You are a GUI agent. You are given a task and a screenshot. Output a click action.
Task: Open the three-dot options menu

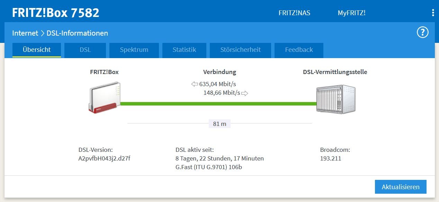[x=433, y=13]
